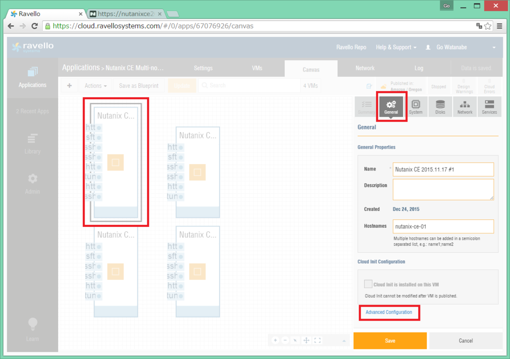Click the Description text area
The width and height of the screenshot is (510, 359).
[x=443, y=189]
